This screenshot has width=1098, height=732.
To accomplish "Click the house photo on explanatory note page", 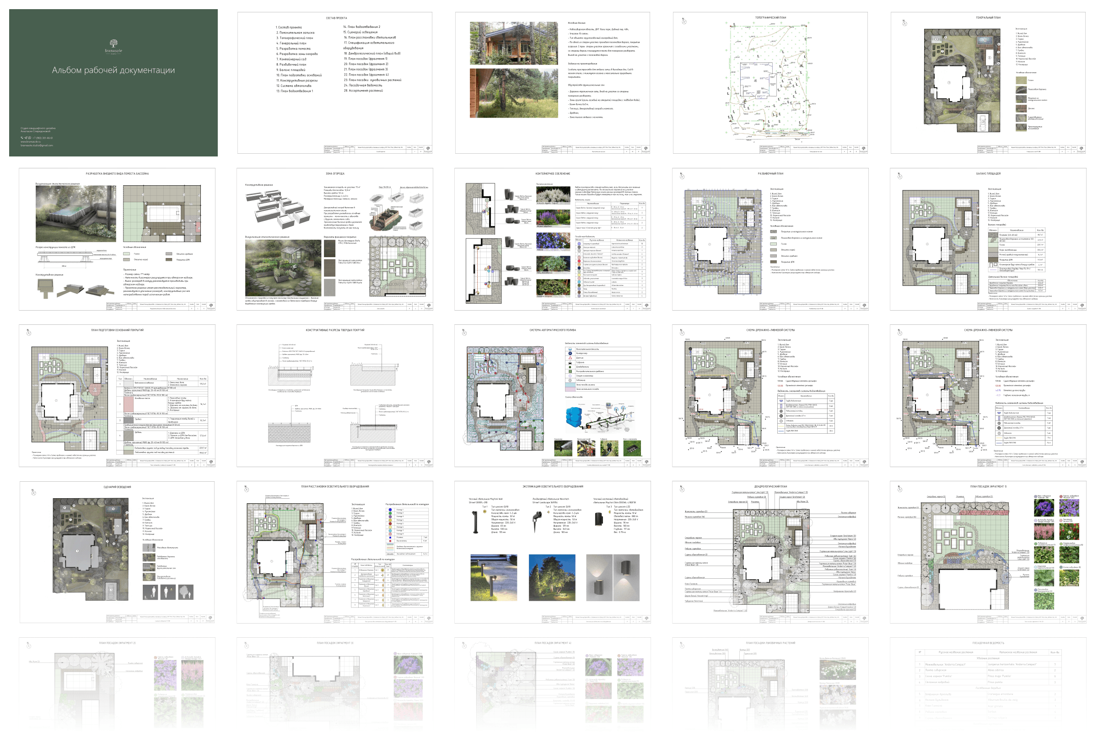I will 513,43.
